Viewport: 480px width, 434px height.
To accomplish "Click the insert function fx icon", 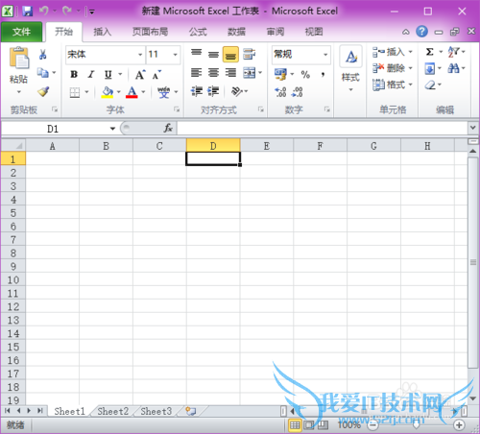I will tap(168, 129).
